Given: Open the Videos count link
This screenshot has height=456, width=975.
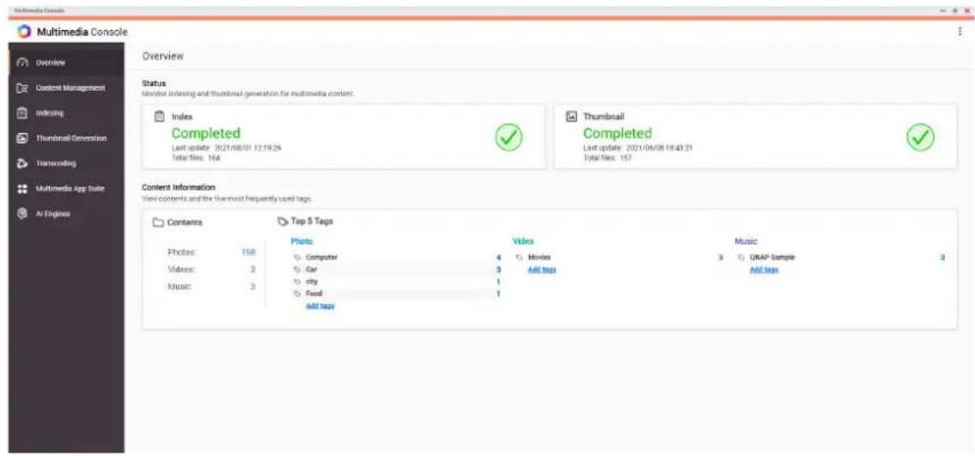Looking at the screenshot, I should 253,270.
